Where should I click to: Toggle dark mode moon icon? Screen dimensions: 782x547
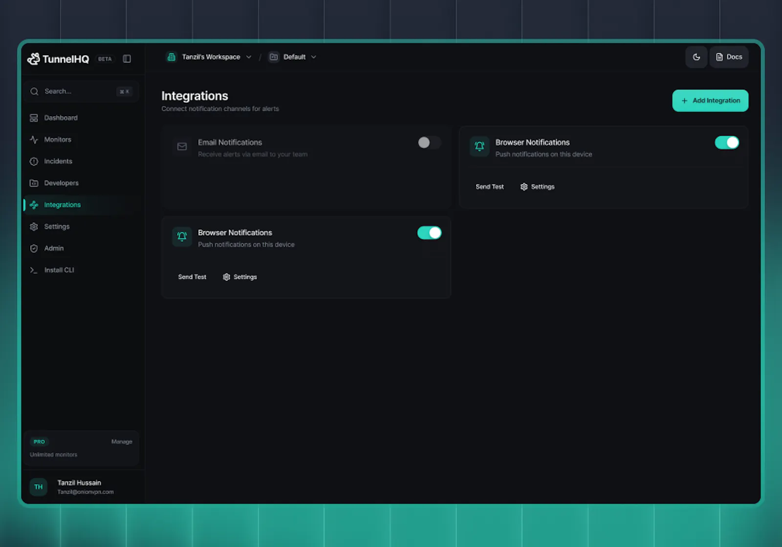(696, 57)
